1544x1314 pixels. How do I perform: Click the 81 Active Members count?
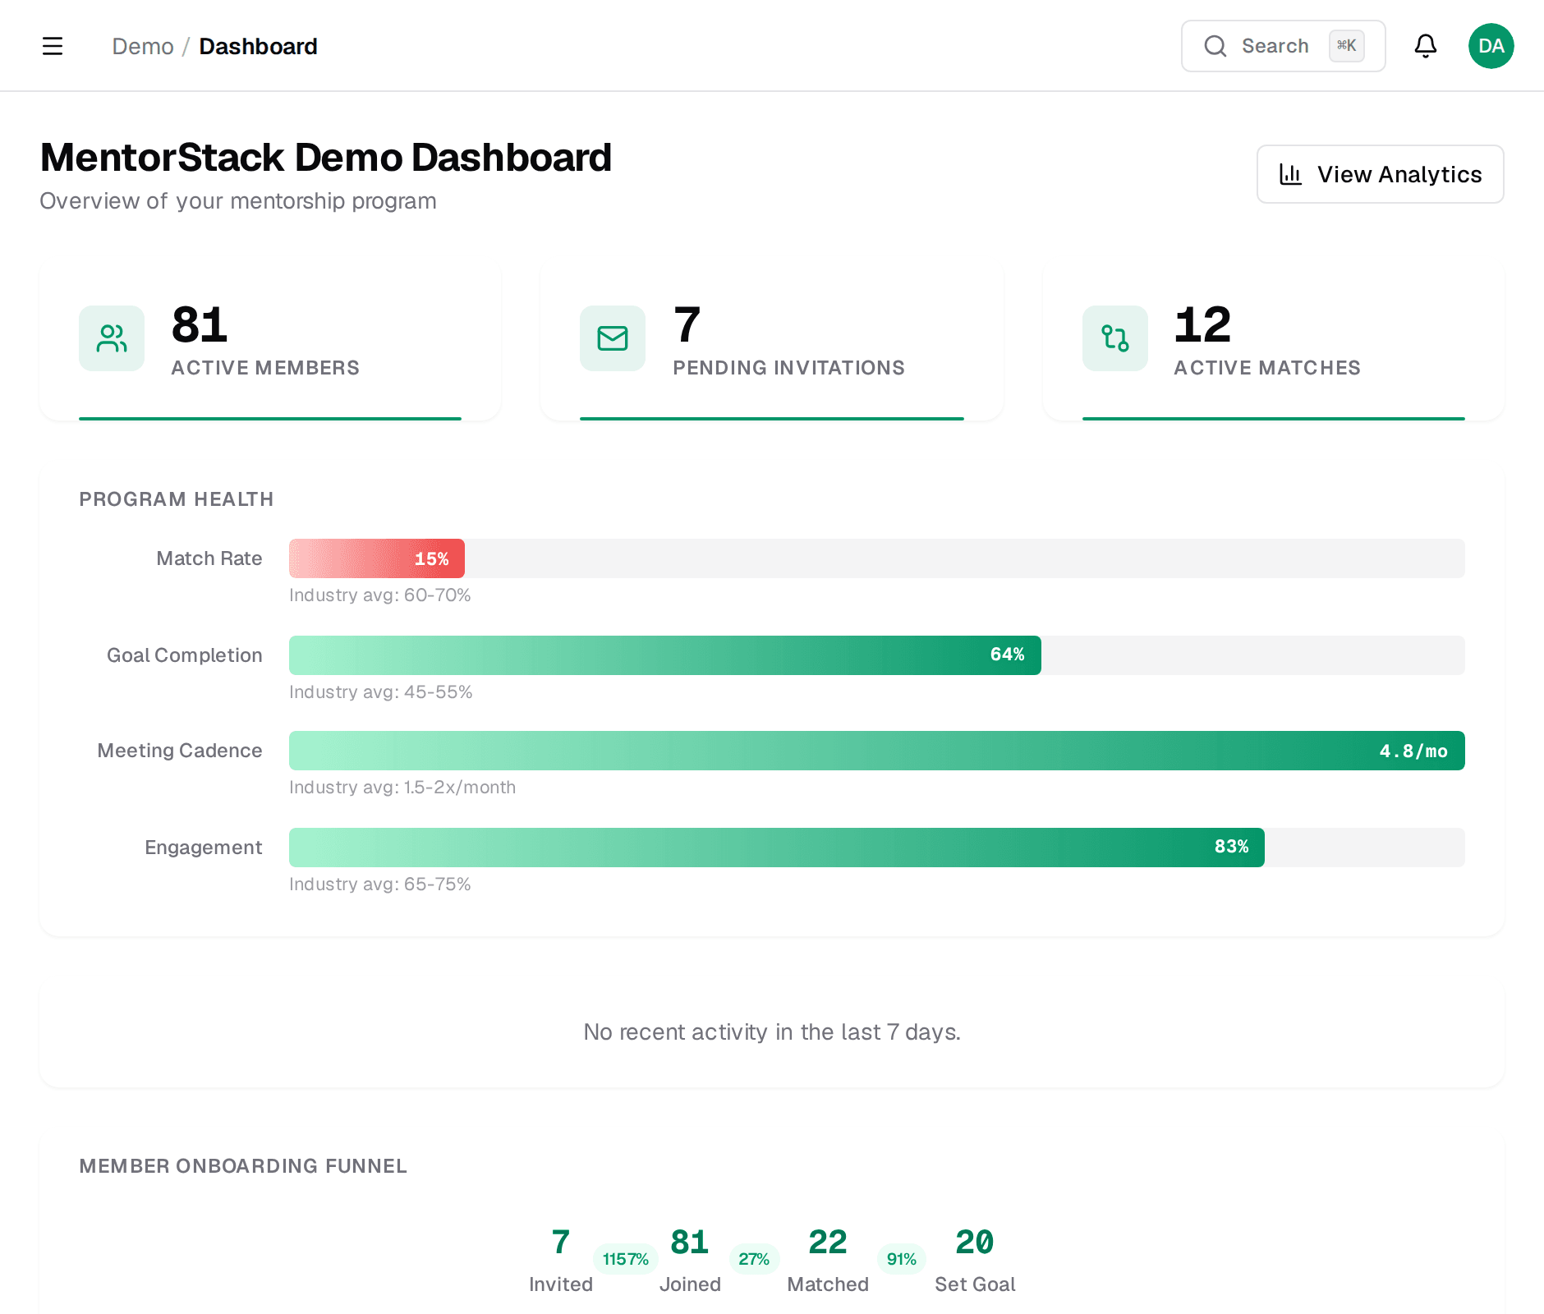200,325
